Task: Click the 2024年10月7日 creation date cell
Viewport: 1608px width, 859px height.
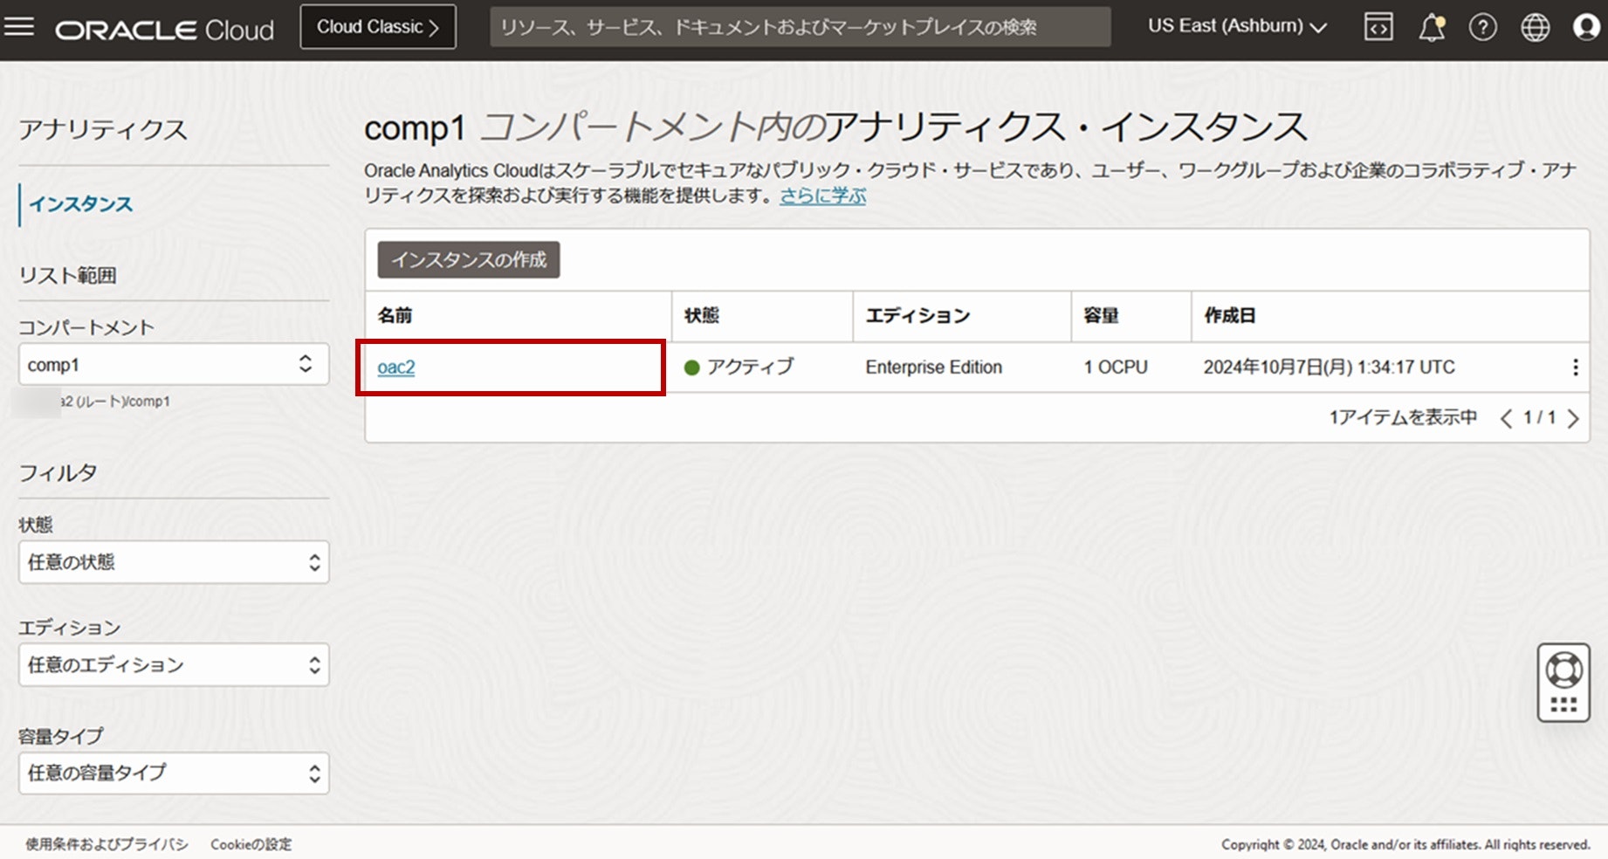Action: point(1329,368)
